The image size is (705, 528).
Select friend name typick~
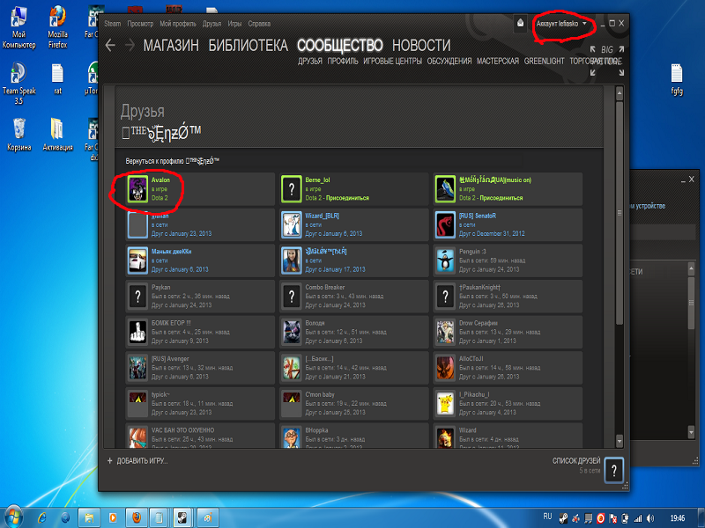(160, 394)
